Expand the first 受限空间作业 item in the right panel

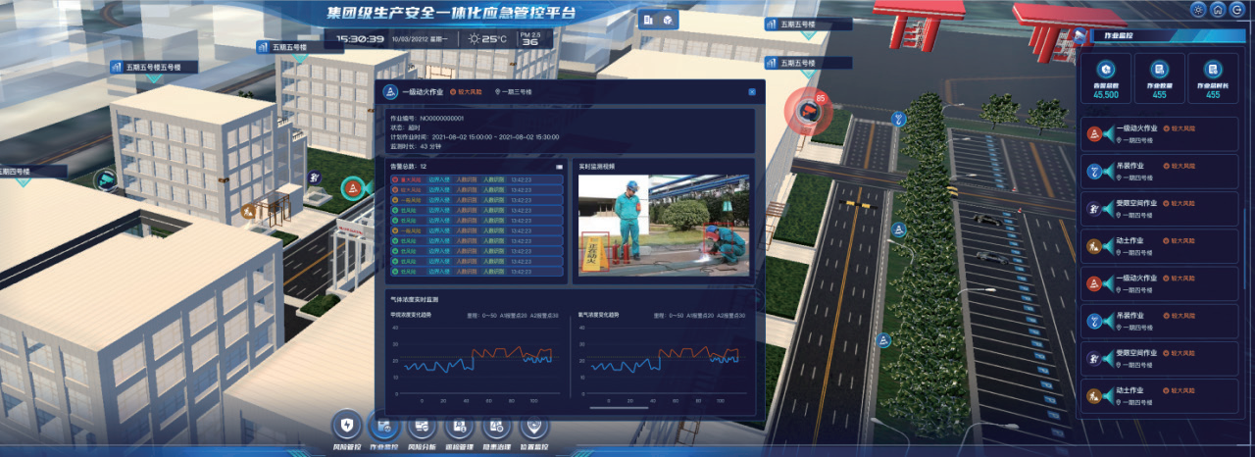point(1157,209)
